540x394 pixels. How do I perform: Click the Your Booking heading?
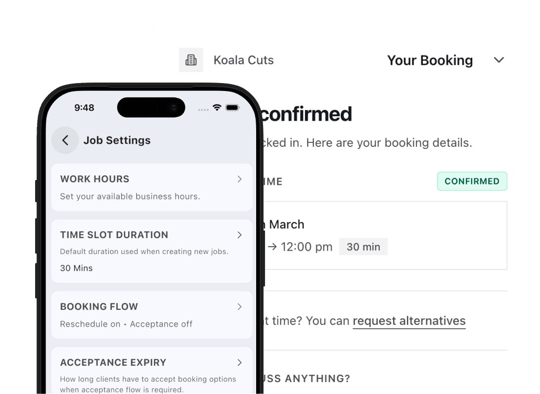click(x=430, y=60)
